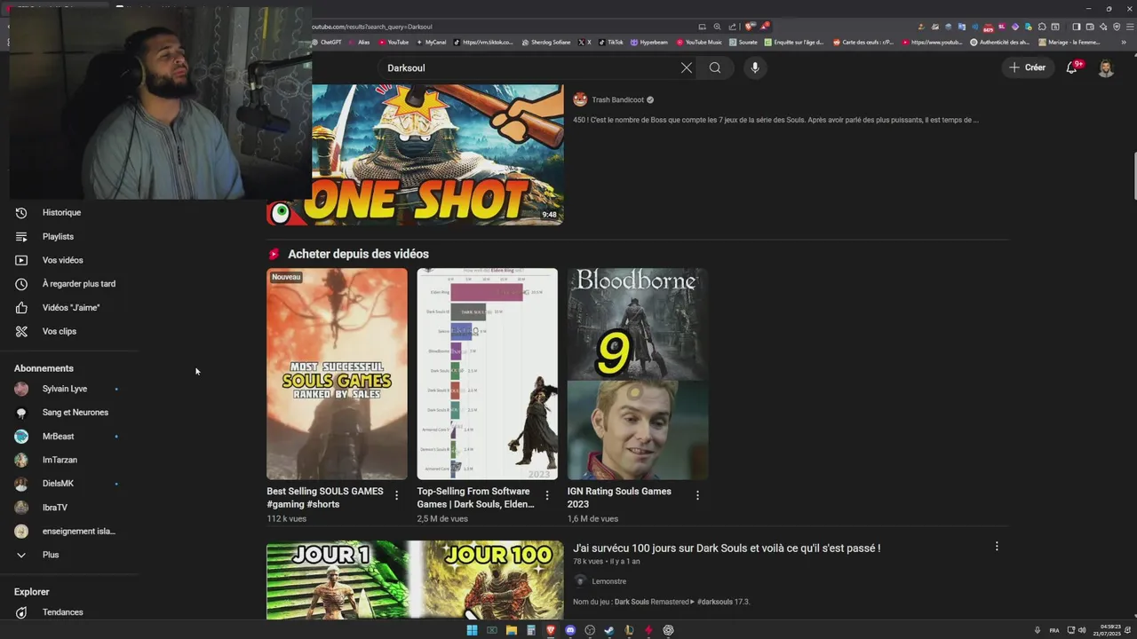Open options menu for IGN Rating Souls Games

click(x=697, y=495)
